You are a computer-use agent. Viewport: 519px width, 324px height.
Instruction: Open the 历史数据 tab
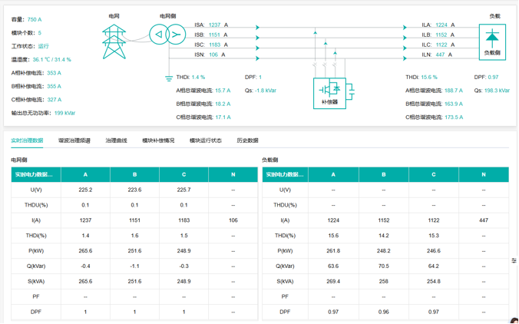point(247,141)
